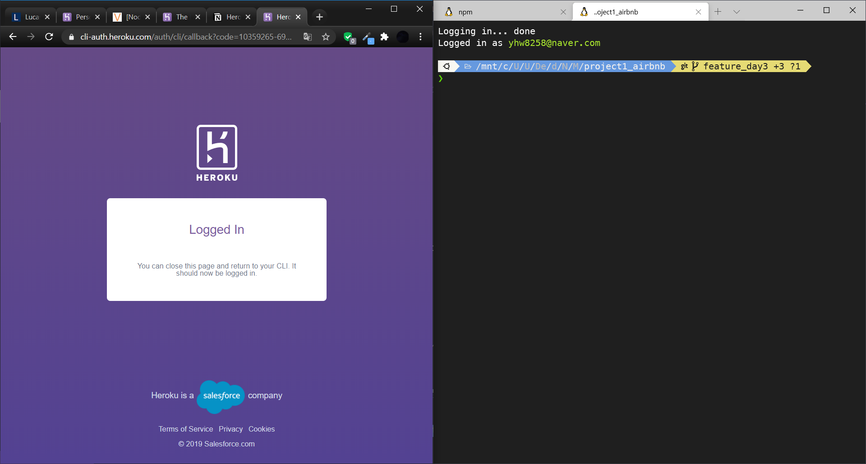
Task: Open terminal profiles dropdown arrow
Action: pos(737,12)
